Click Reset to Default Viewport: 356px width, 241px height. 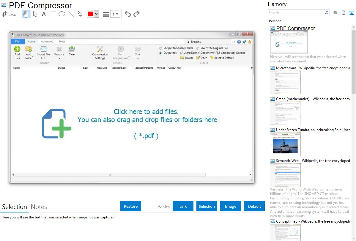tap(222, 58)
